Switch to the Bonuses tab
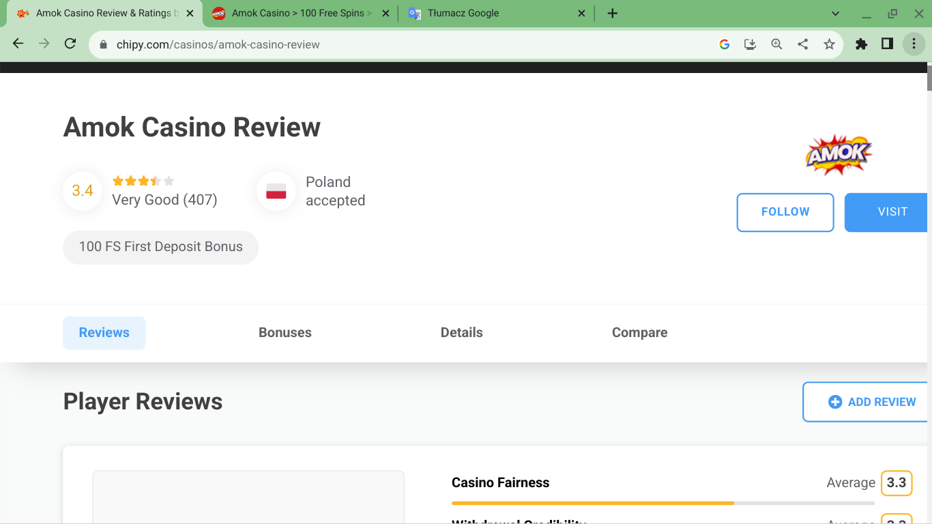 tap(285, 333)
